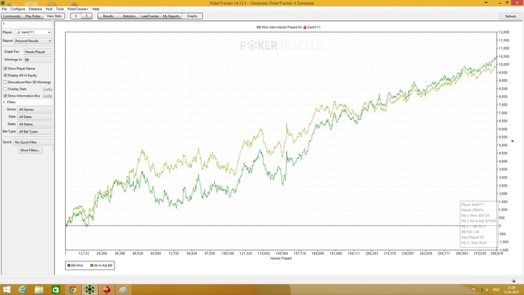Click the PokerTracker app icon in title bar
This screenshot has height=295, width=524.
click(3, 3)
